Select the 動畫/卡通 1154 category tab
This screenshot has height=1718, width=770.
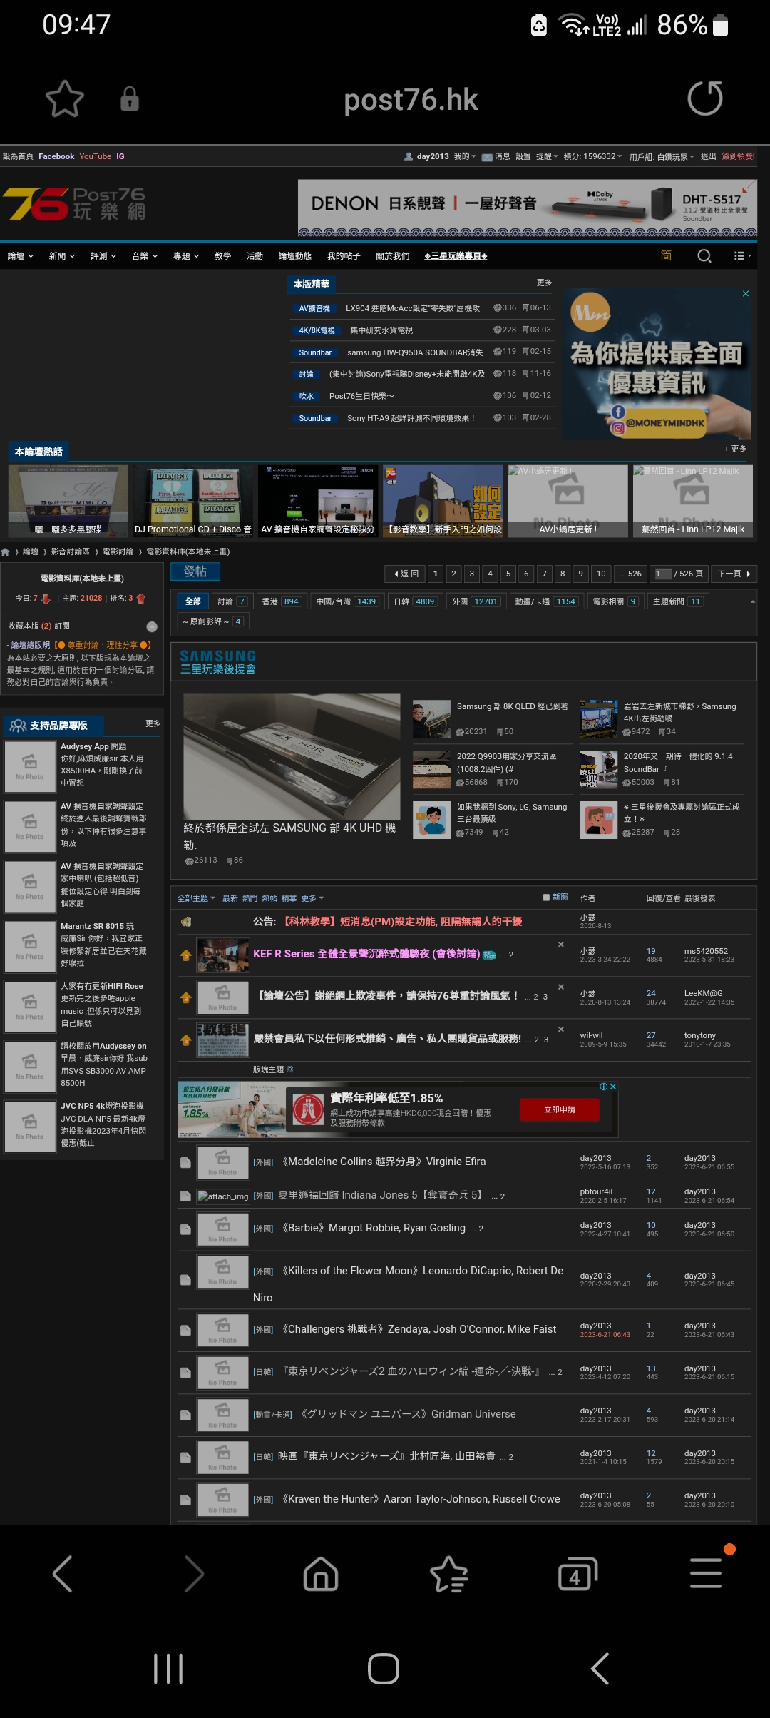coord(545,601)
